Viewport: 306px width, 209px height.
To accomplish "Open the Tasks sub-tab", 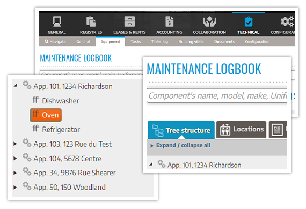I will pyautogui.click(x=136, y=41).
